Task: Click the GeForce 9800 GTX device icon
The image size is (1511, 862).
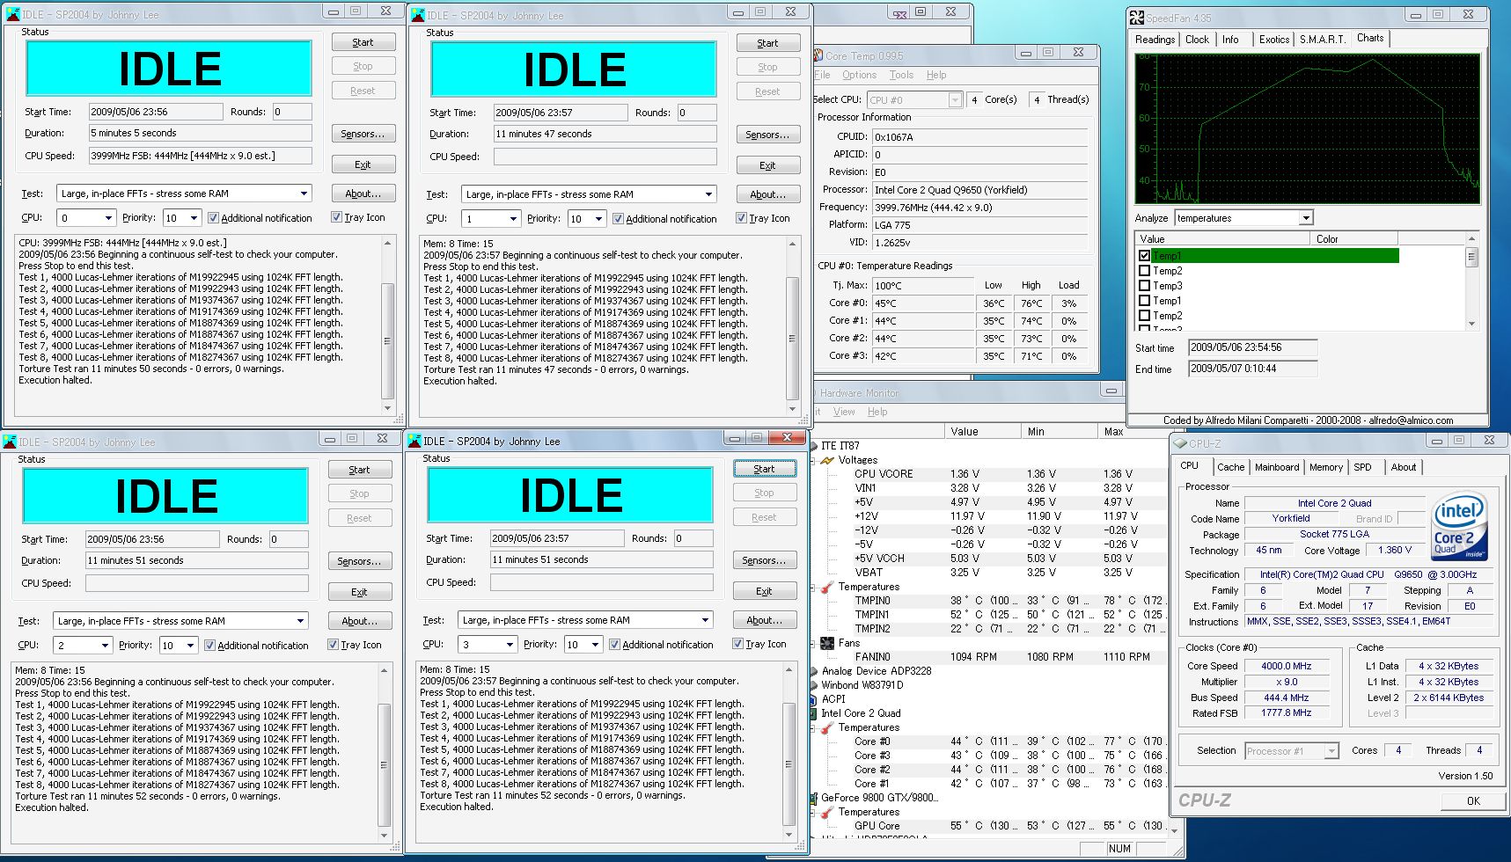Action: click(x=814, y=798)
